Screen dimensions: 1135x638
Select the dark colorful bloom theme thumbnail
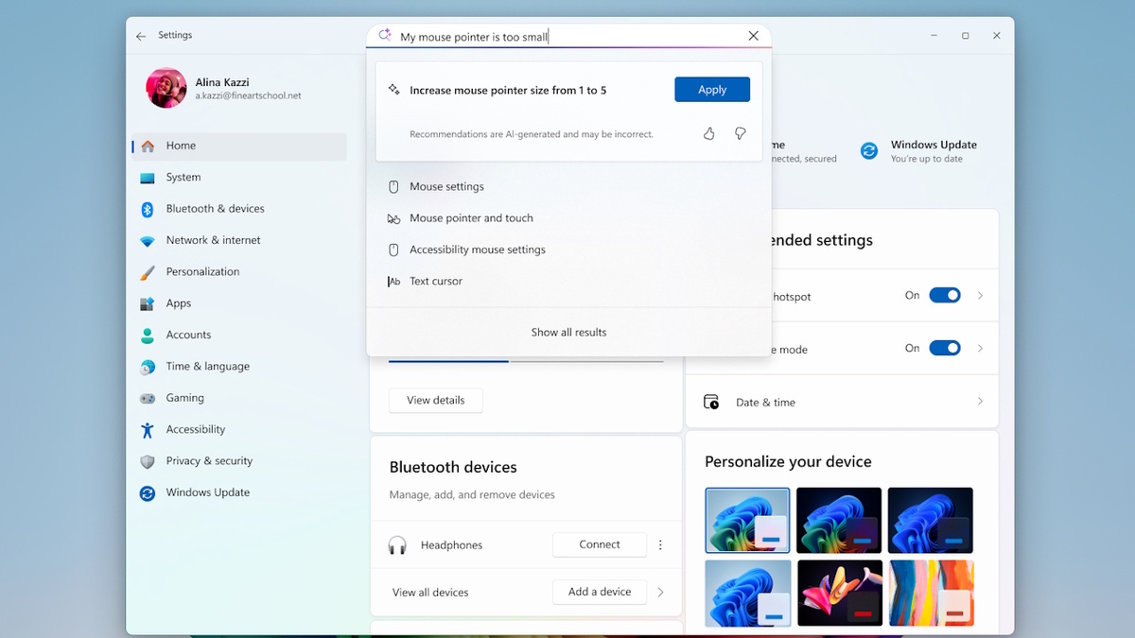839,520
